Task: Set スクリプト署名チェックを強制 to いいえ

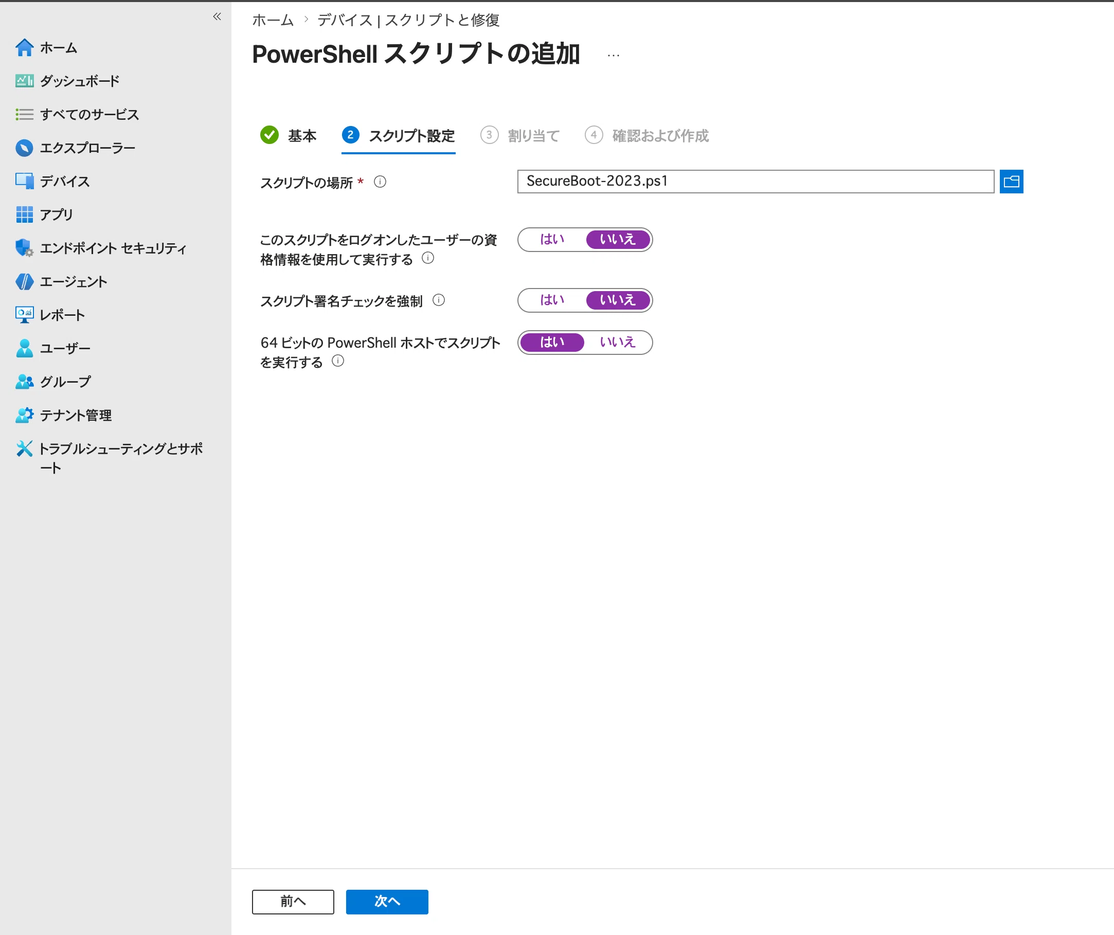Action: click(618, 300)
